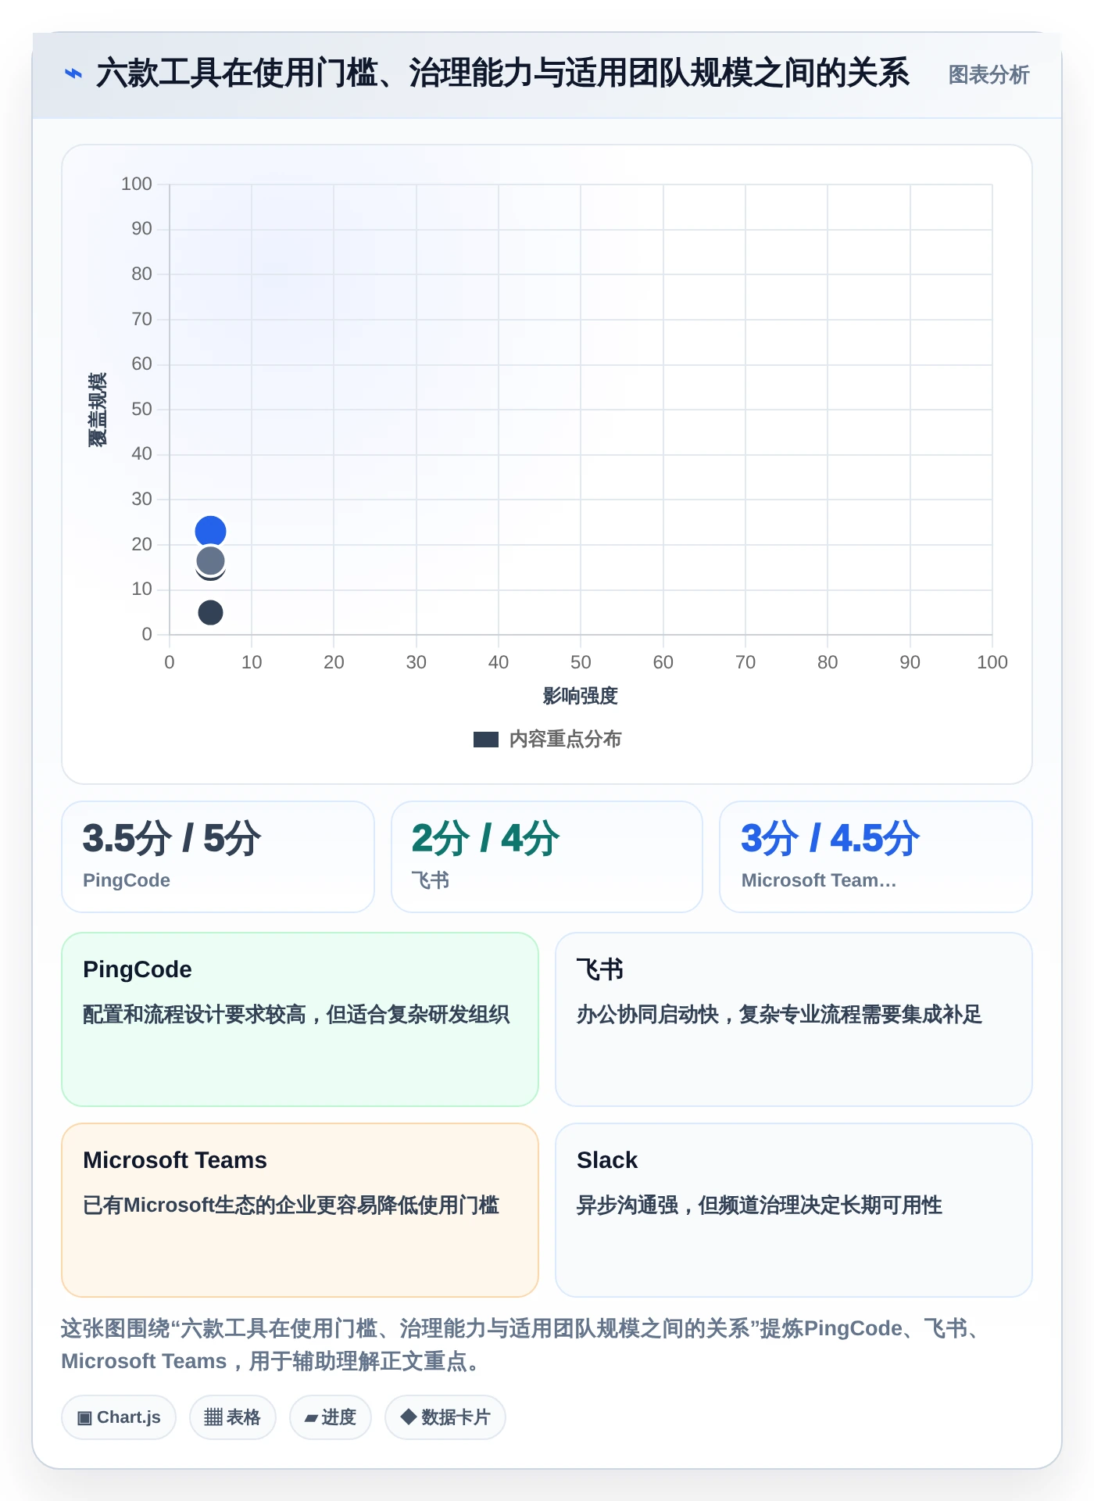Viewport: 1094px width, 1501px height.
Task: Click the 数据卡片 tag chip
Action: pos(445,1417)
